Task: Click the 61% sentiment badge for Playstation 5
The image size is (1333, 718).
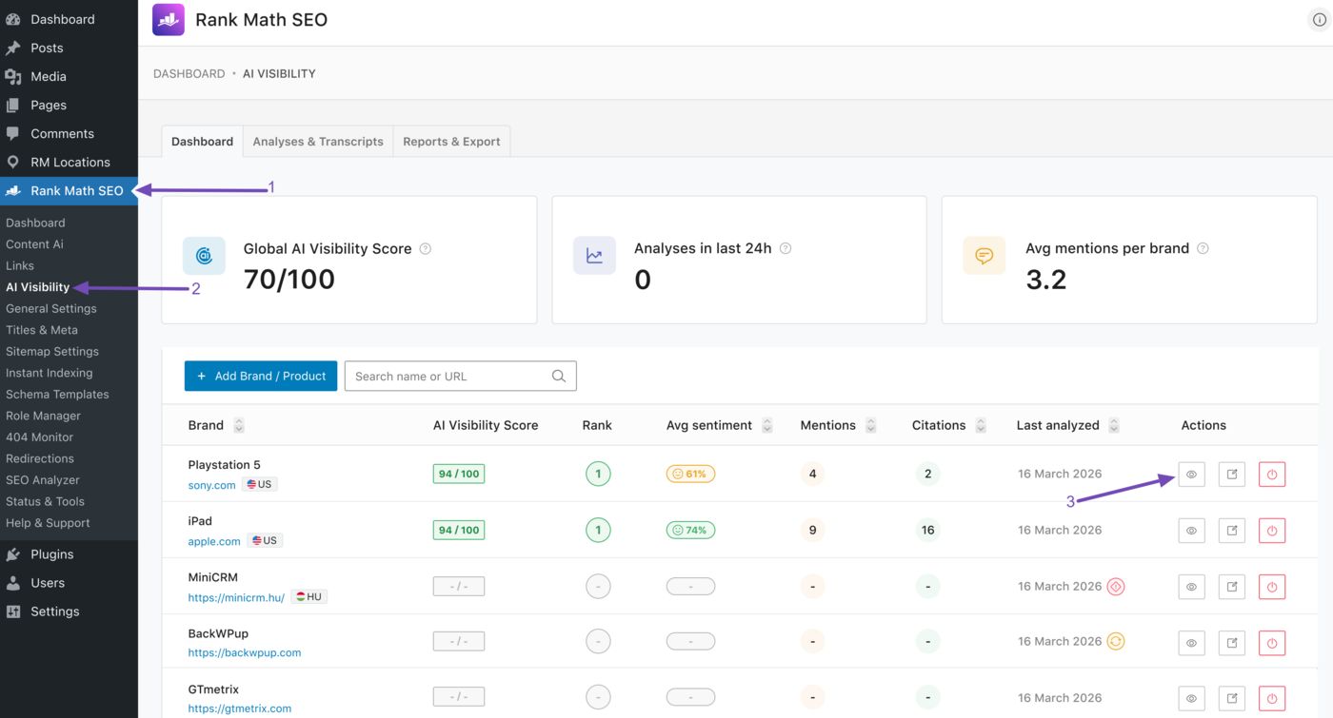Action: pyautogui.click(x=690, y=474)
